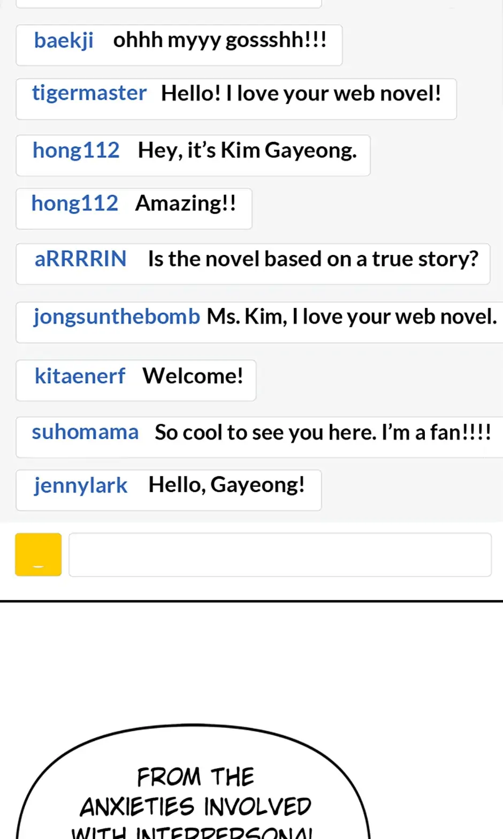
Task: Click the "Is the novel based on a true story?" message
Action: click(x=313, y=259)
